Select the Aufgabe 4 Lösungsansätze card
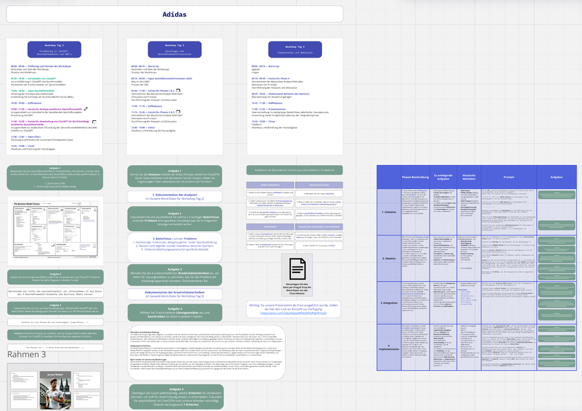The image size is (582, 411). 175,313
